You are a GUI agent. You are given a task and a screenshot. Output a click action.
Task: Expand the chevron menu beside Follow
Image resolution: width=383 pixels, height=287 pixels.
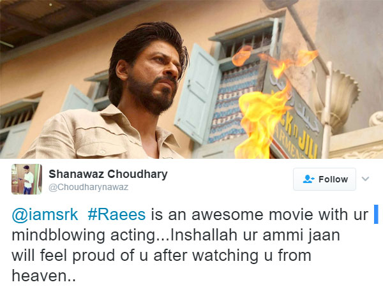pyautogui.click(x=365, y=179)
